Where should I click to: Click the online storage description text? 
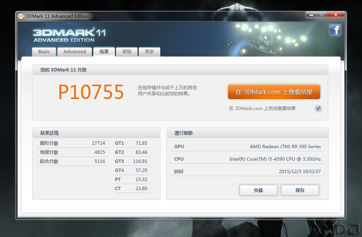click(167, 91)
